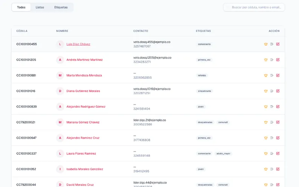Click phone number "3177436808"

coord(142,140)
